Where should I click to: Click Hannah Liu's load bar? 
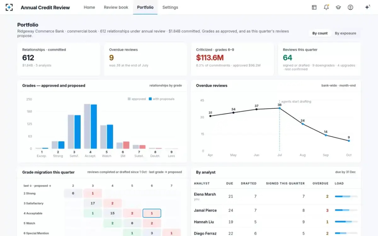(346, 222)
